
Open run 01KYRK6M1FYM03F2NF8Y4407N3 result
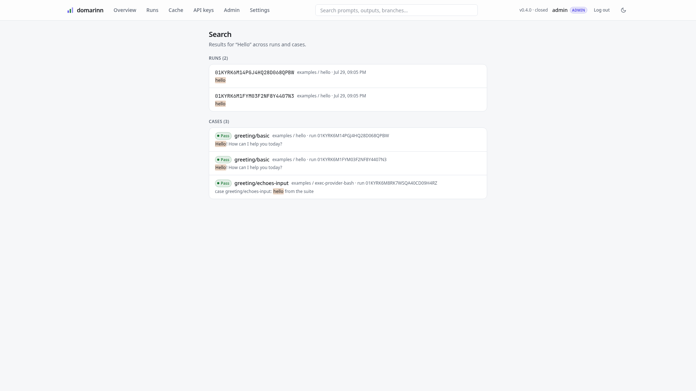pos(348,100)
